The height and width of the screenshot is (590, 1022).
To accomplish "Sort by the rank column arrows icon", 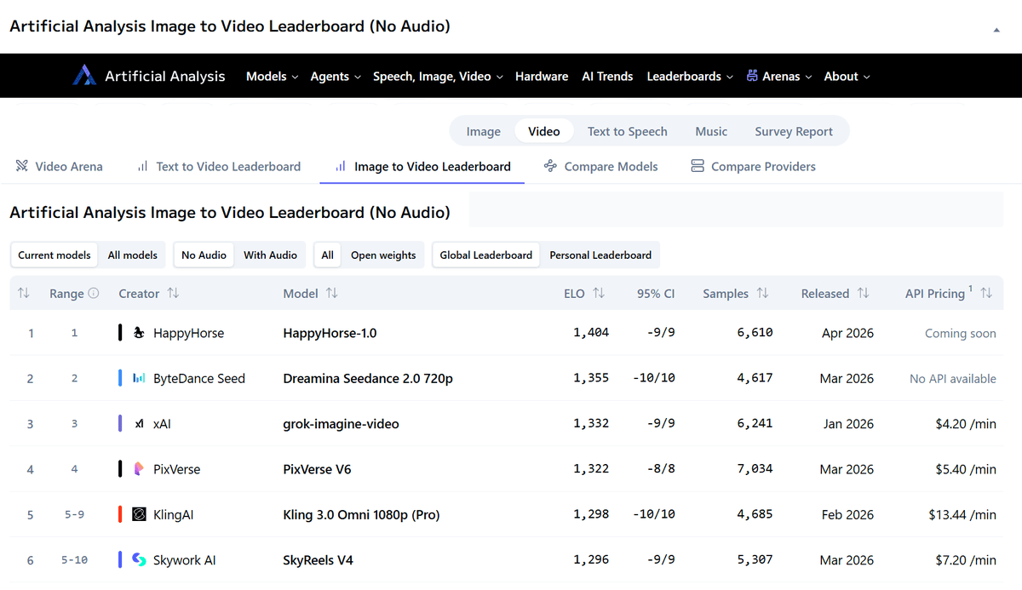I will (24, 293).
